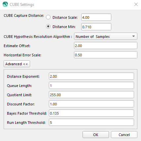The width and height of the screenshot is (141, 141).
Task: Click the Distance Exponent input field
Action: [x=91, y=76]
